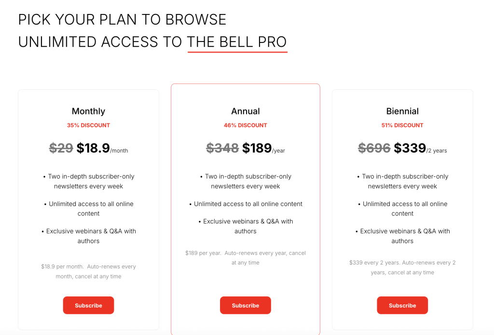Click the 35% DISCOUNT label
The width and height of the screenshot is (494, 335).
88,125
